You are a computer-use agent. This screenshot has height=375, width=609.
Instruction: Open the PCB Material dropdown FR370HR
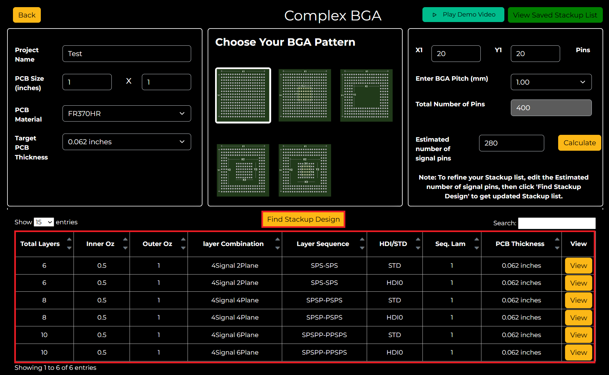pyautogui.click(x=127, y=113)
